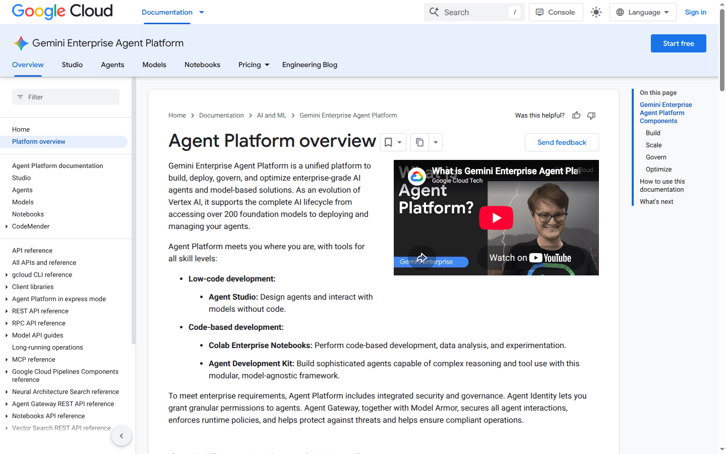Open Notebooks in sidebar documentation list
This screenshot has width=726, height=454.
[28, 214]
